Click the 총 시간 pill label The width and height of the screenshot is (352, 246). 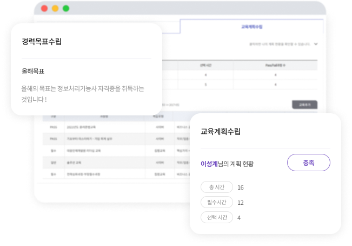(216, 187)
